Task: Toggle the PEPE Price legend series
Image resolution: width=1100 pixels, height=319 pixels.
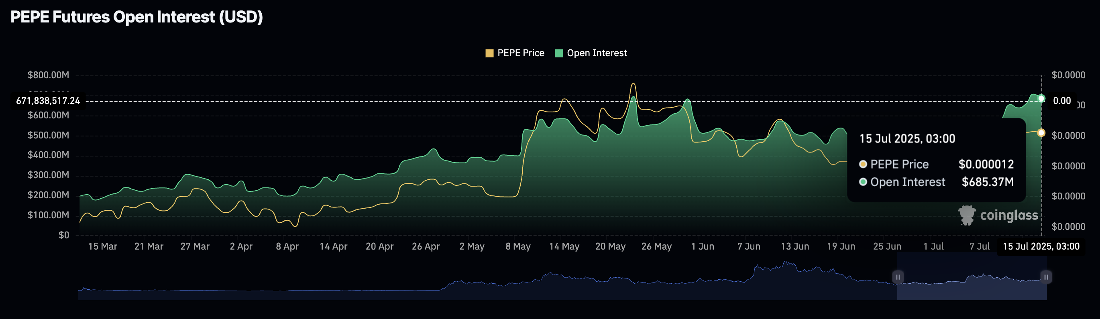Action: pos(515,53)
